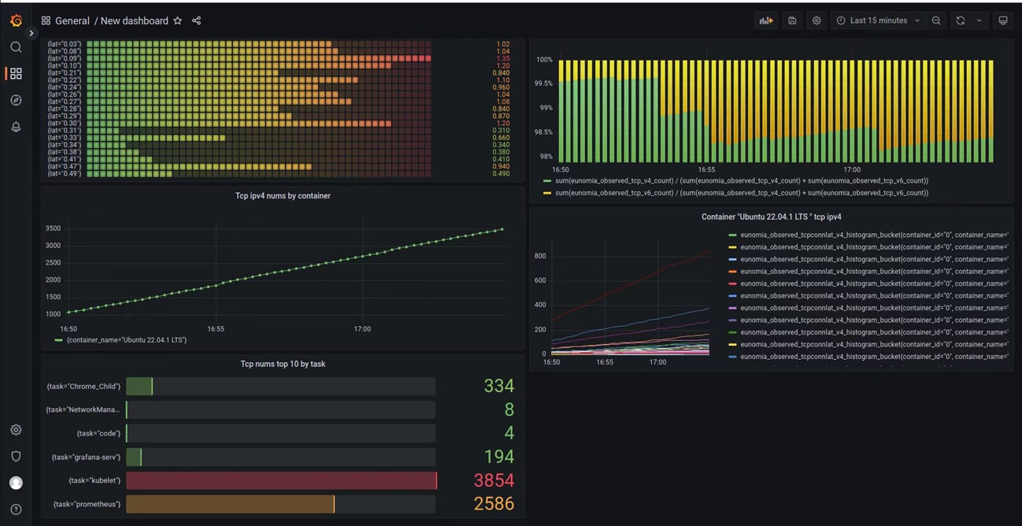Open the Grafana home logo
Screen dimensions: 1022x526
[16, 20]
